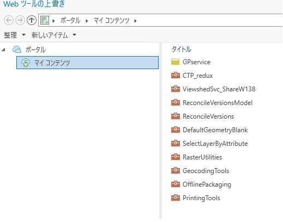Screen dimensions: 283x222
Task: Select the GPservice folder name
Action: (x=196, y=62)
